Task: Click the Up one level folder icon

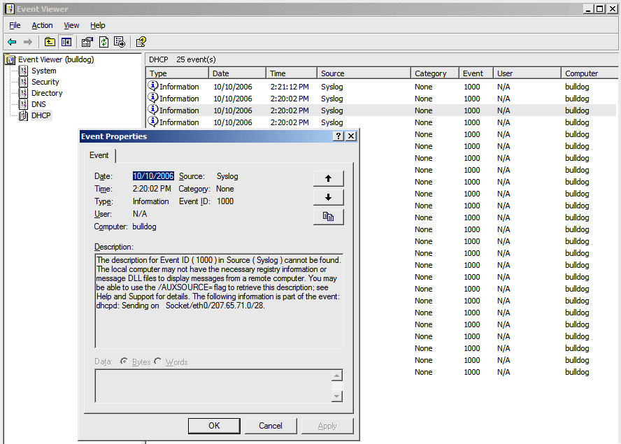Action: click(50, 42)
